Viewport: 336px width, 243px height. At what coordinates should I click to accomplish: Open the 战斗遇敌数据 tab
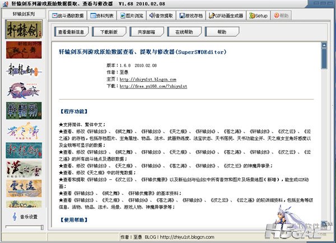pos(68,16)
